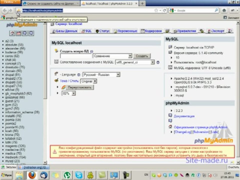240x180 pixels.
Task: Open the Сервер: localhost link
Action: coord(68,24)
